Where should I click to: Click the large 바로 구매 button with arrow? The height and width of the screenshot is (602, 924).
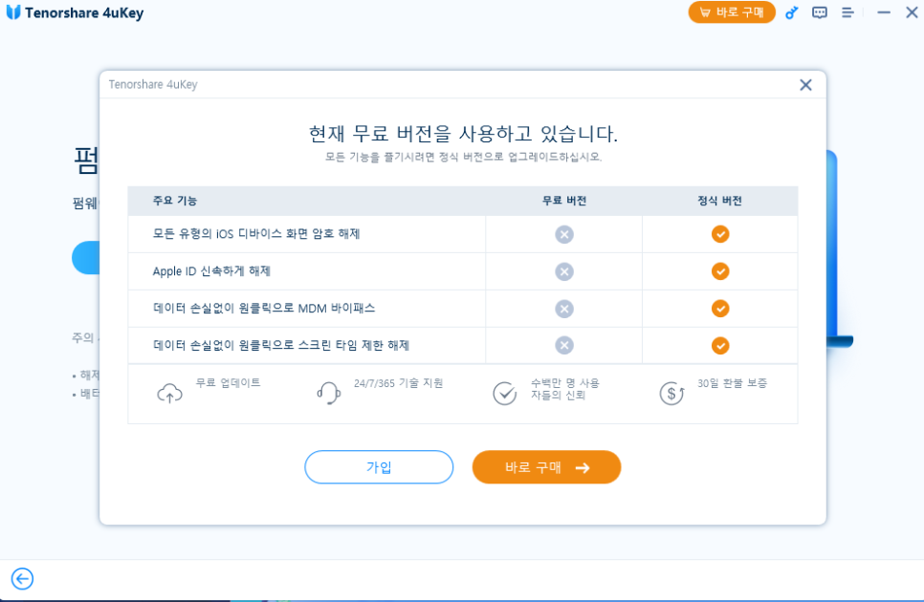click(x=546, y=467)
